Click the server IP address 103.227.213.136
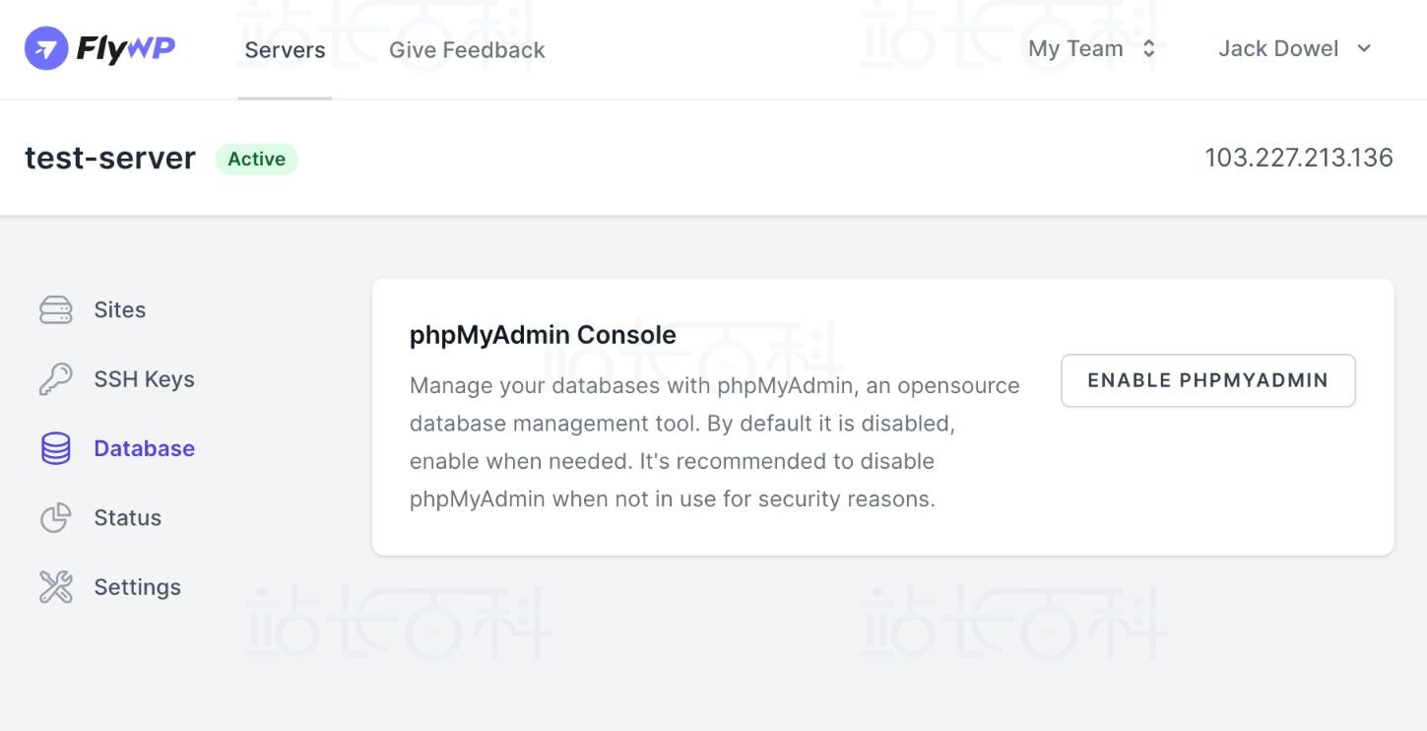The image size is (1427, 731). pos(1298,158)
